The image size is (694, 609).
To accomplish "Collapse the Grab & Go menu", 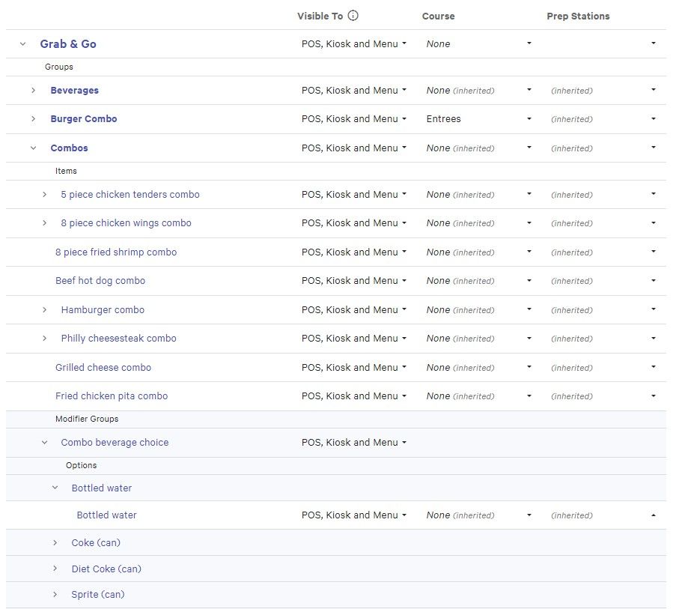I will click(22, 44).
